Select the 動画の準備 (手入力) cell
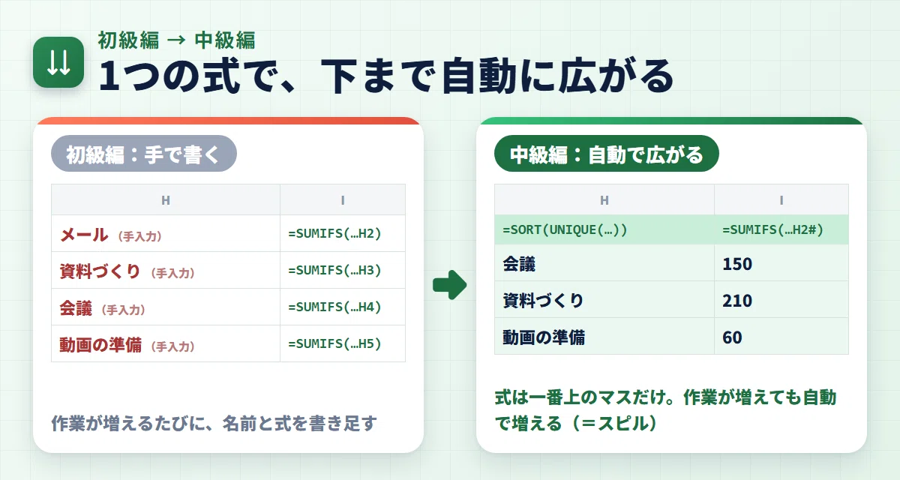 (166, 343)
